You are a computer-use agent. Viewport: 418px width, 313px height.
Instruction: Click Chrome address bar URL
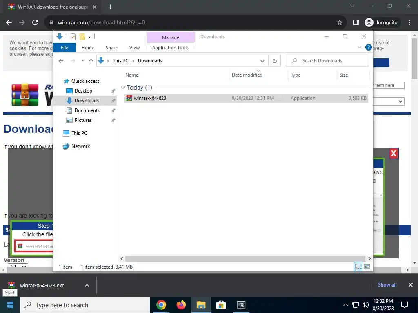click(101, 23)
